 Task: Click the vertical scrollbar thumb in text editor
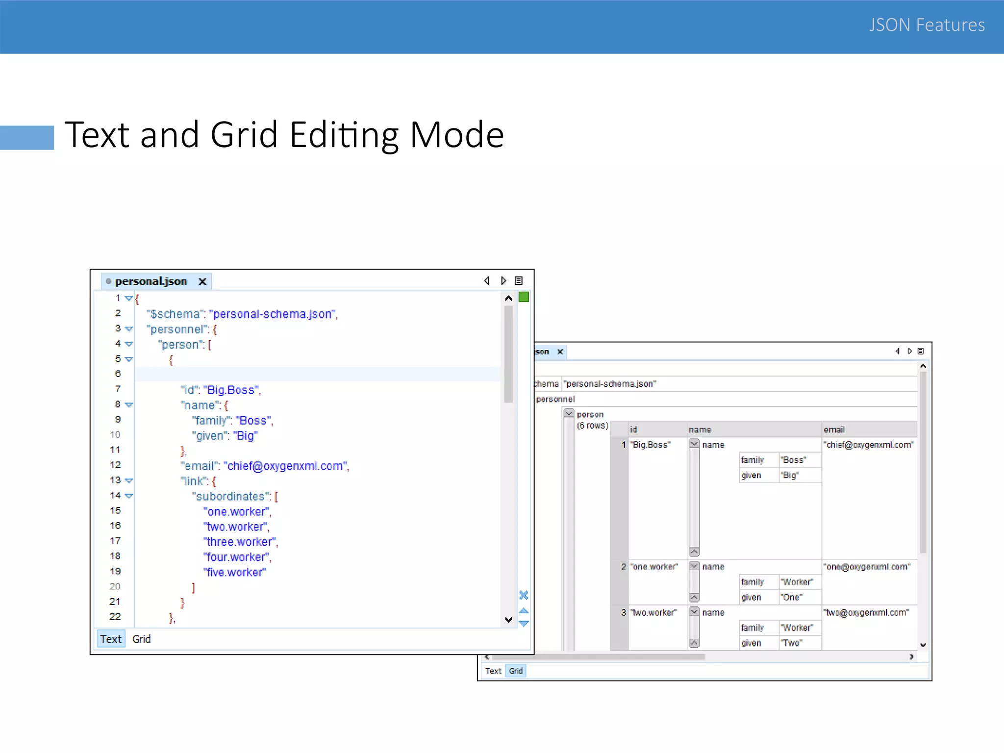click(x=508, y=354)
